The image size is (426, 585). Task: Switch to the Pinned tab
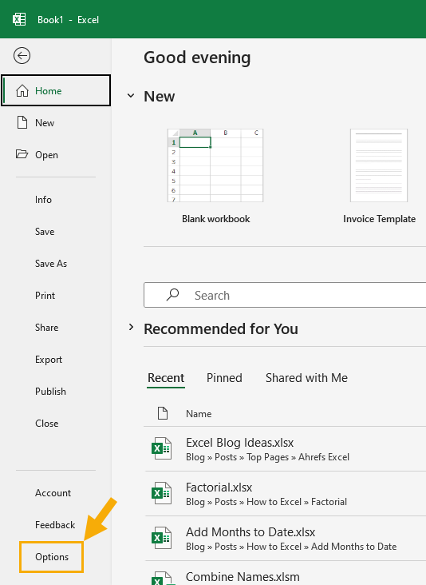224,377
